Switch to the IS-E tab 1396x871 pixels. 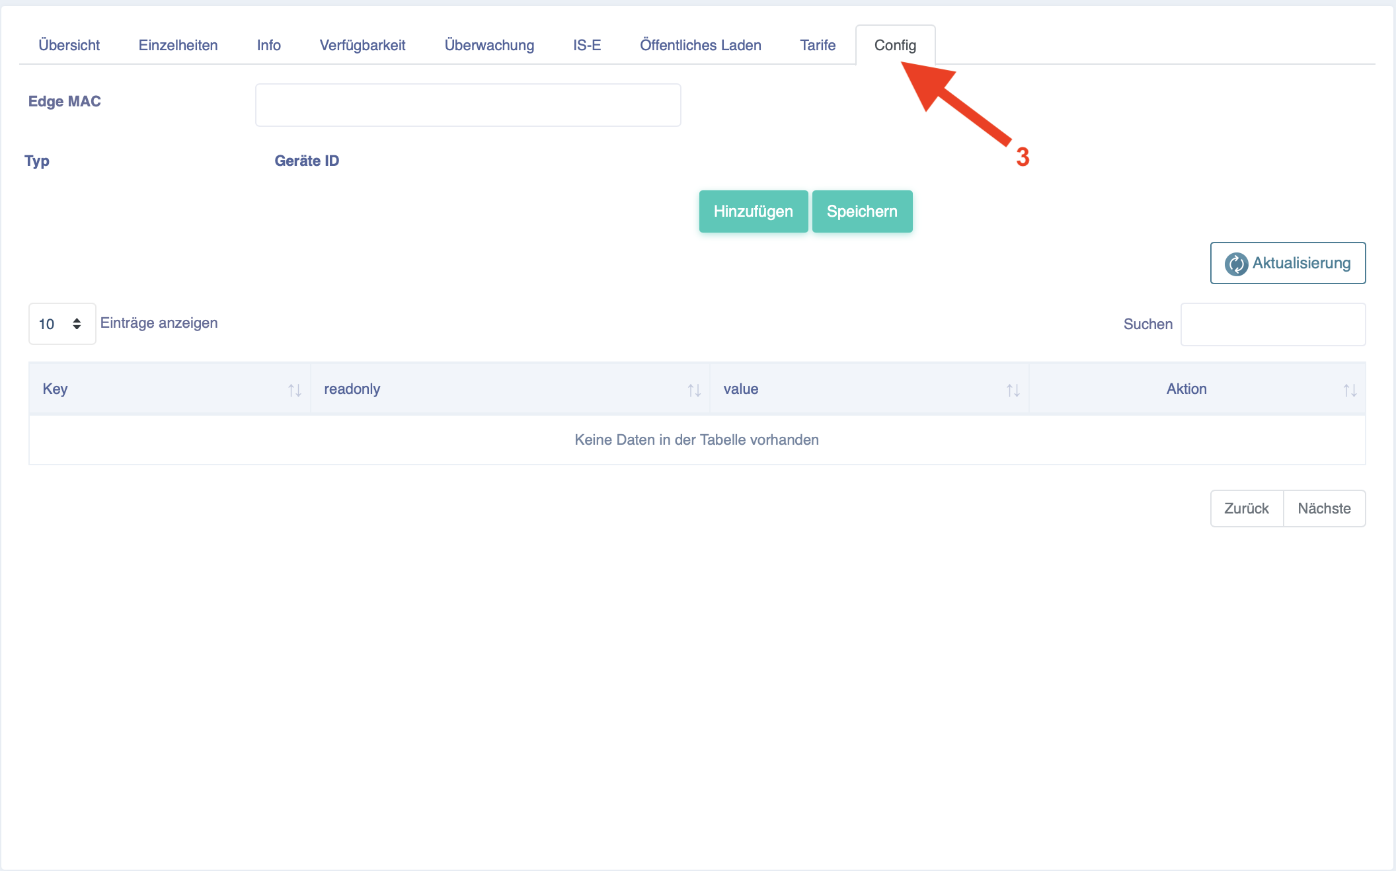coord(587,45)
